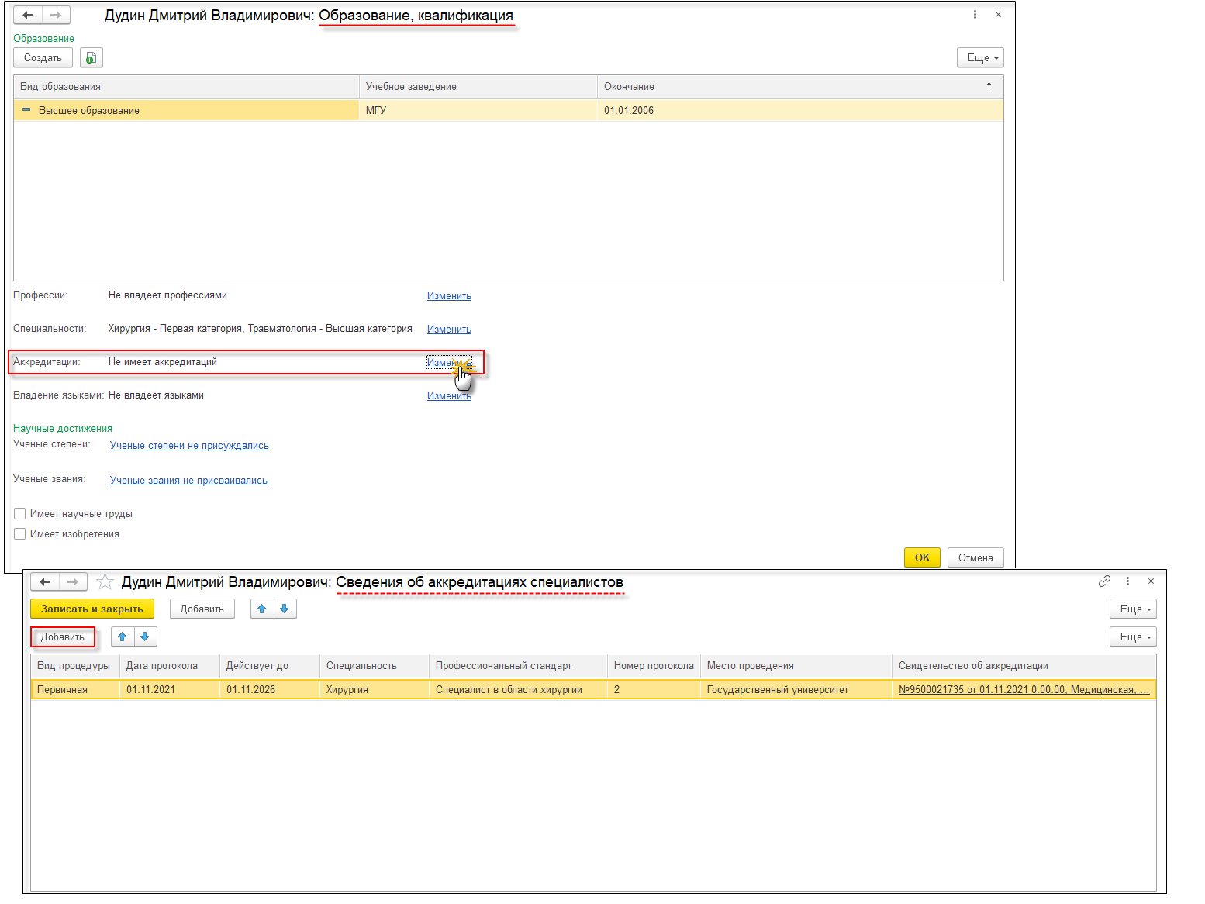Select Номер протокола column header
The image size is (1205, 904).
pyautogui.click(x=654, y=665)
